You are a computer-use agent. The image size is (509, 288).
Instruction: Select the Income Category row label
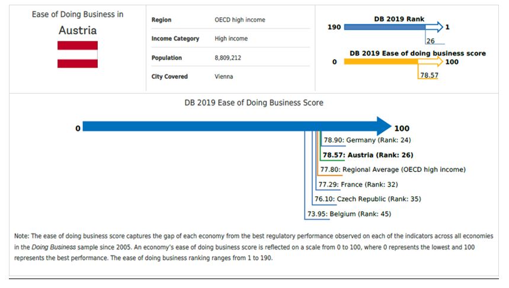pyautogui.click(x=175, y=39)
